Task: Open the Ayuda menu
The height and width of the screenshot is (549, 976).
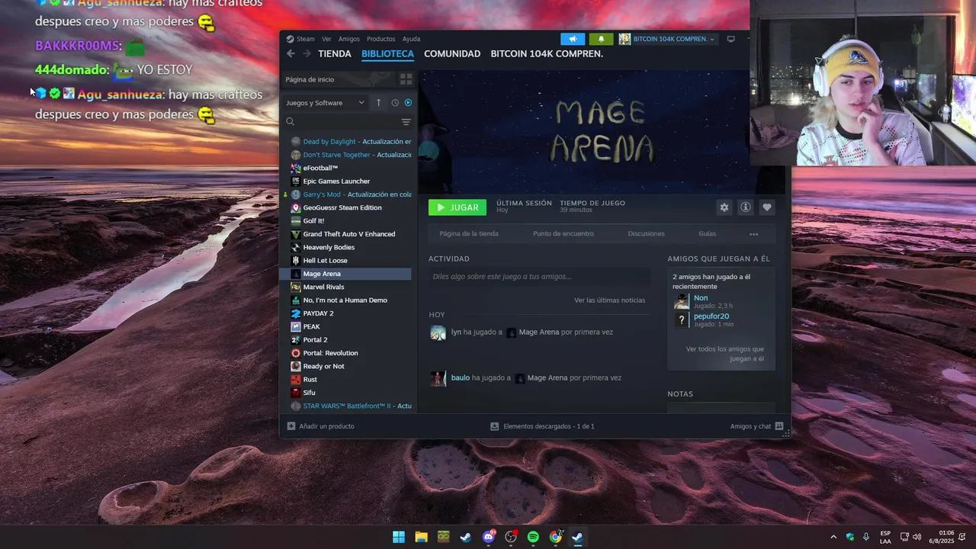Action: point(411,39)
